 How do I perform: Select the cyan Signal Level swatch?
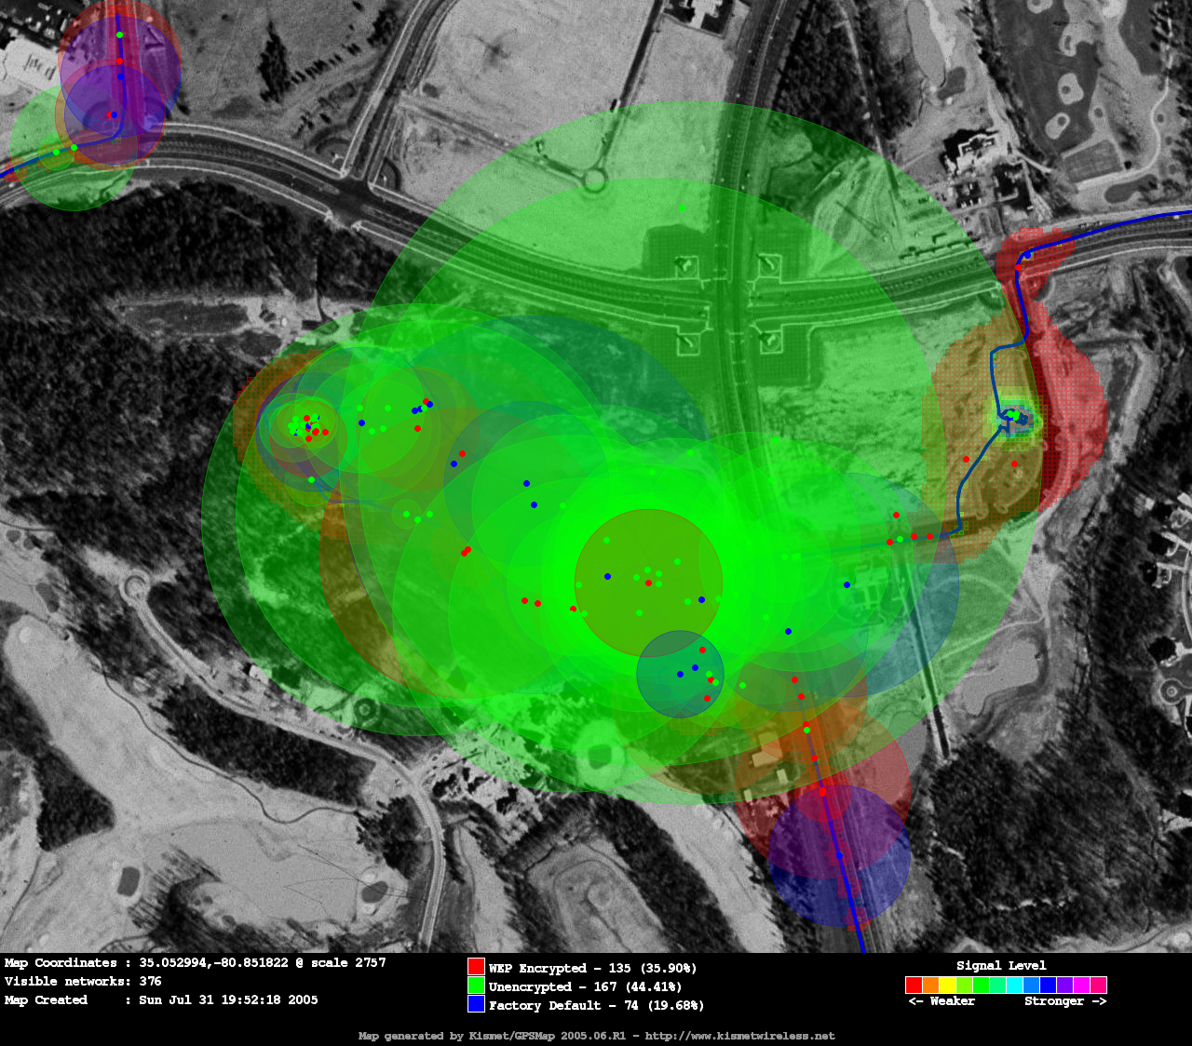(1014, 985)
